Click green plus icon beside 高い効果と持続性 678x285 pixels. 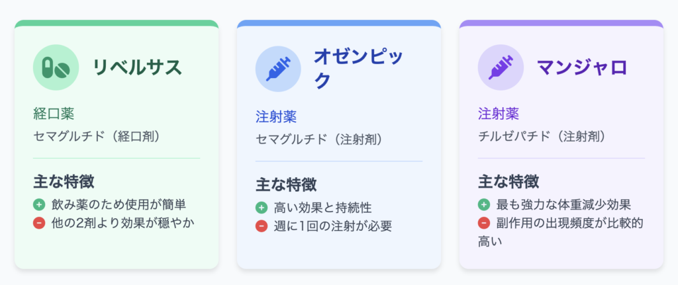(x=261, y=207)
